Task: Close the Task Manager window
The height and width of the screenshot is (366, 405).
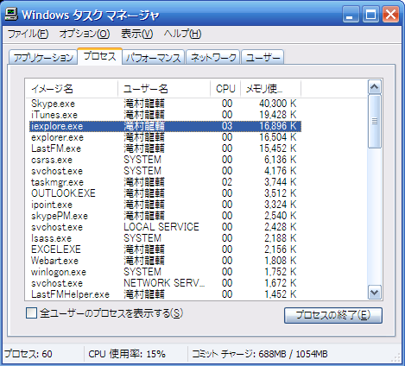Action: [x=390, y=15]
